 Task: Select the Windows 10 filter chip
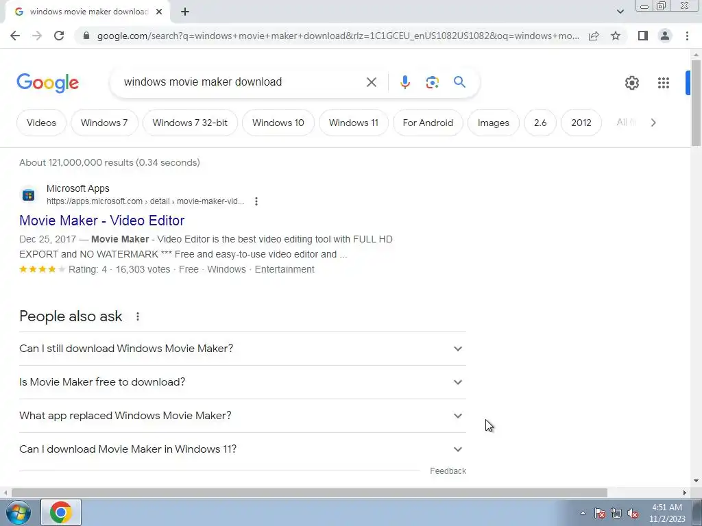(278, 123)
